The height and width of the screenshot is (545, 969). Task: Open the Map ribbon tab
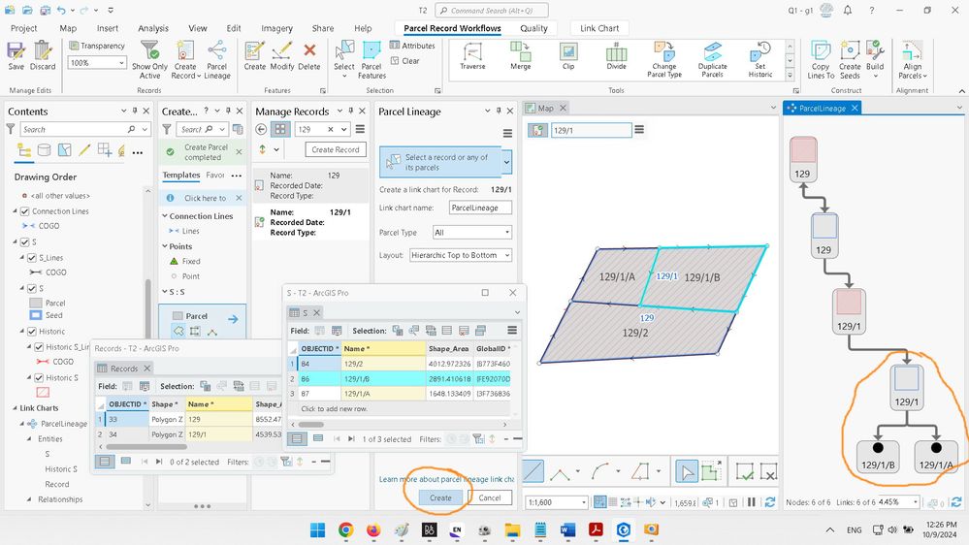click(68, 28)
